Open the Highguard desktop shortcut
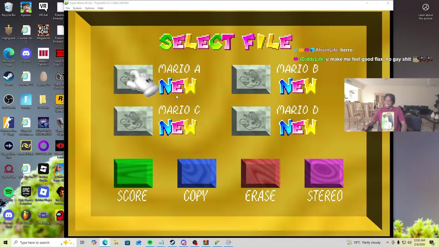The height and width of the screenshot is (247, 439). tap(9, 33)
